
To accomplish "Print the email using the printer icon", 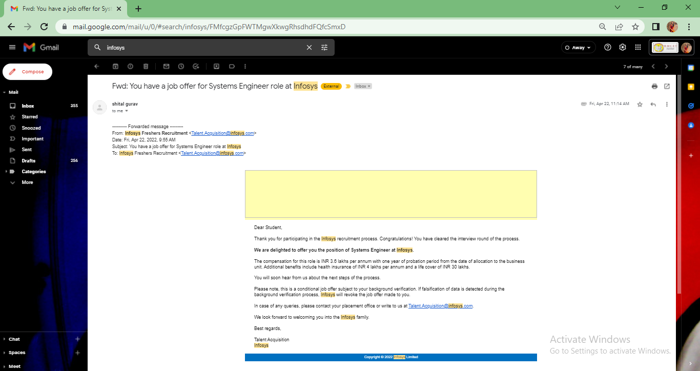I will pos(654,86).
